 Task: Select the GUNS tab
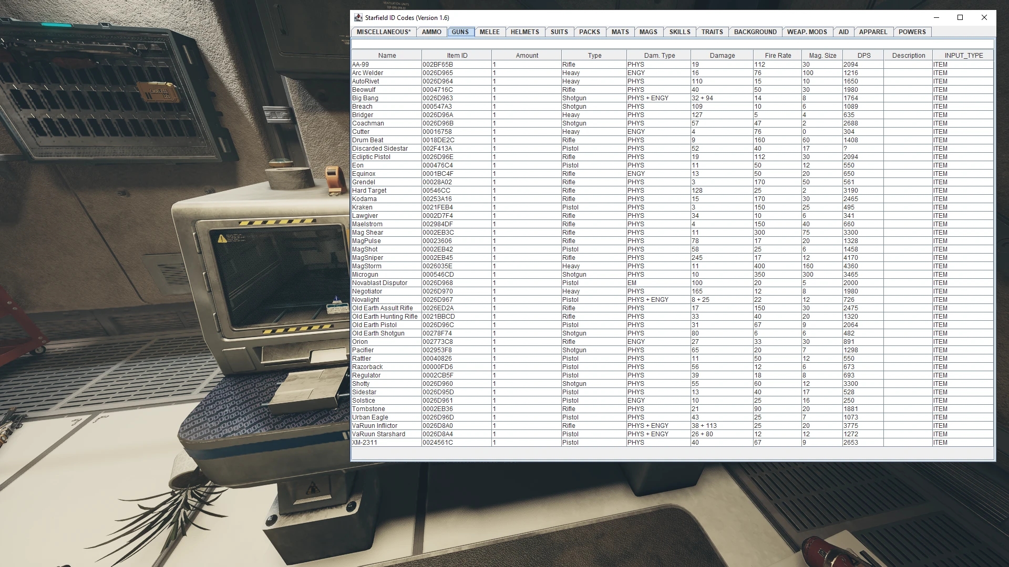(x=460, y=32)
